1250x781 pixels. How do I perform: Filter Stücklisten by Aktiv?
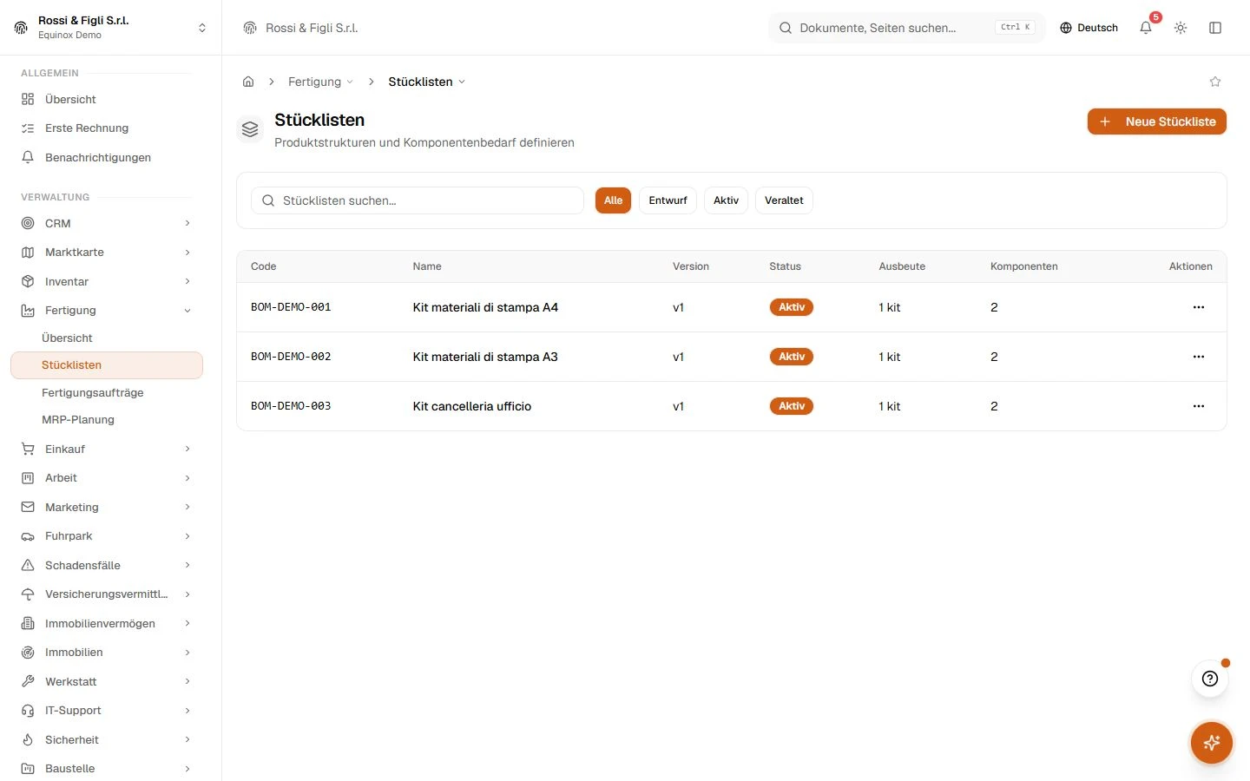click(726, 200)
